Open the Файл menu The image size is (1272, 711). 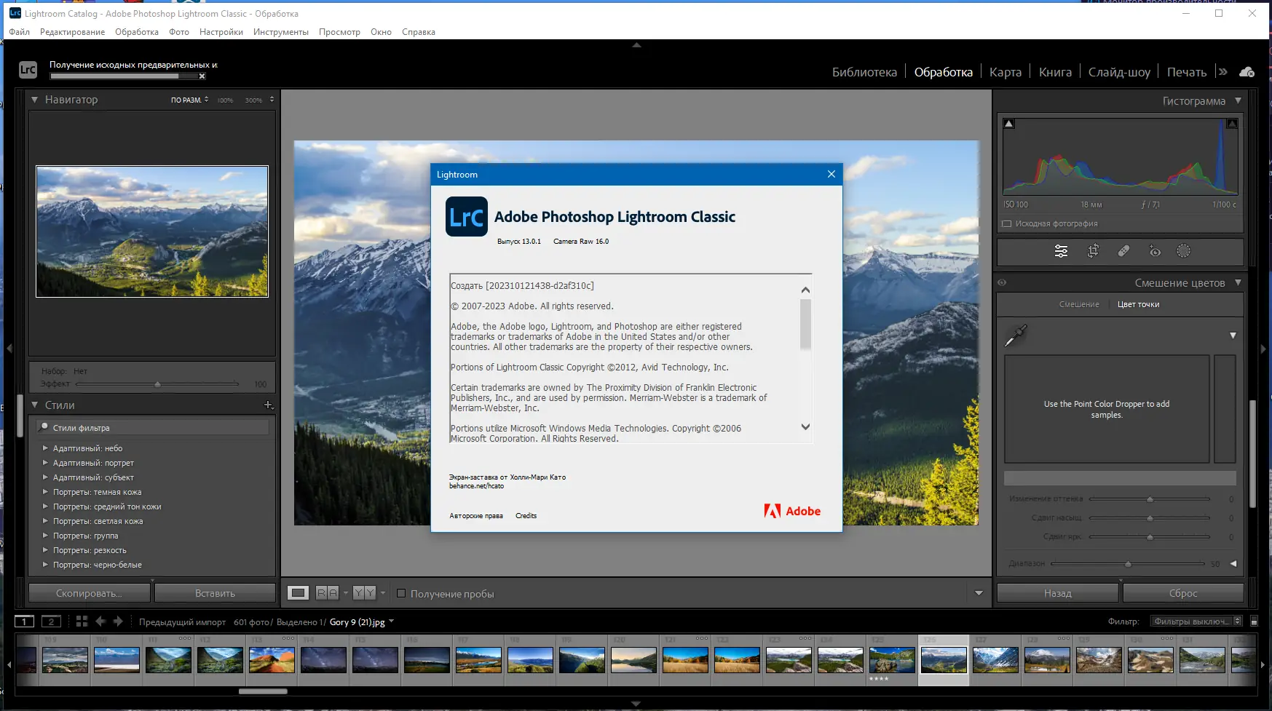[20, 32]
